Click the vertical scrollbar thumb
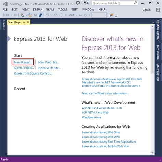The image size is (162, 162). point(152,51)
